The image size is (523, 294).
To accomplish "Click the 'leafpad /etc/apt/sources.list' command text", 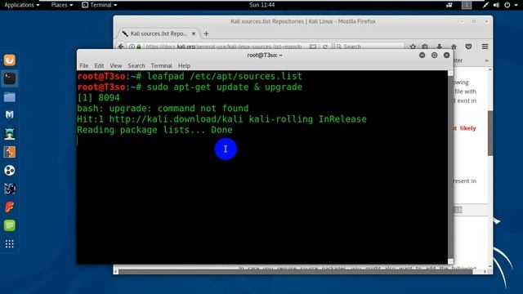I will [225, 76].
